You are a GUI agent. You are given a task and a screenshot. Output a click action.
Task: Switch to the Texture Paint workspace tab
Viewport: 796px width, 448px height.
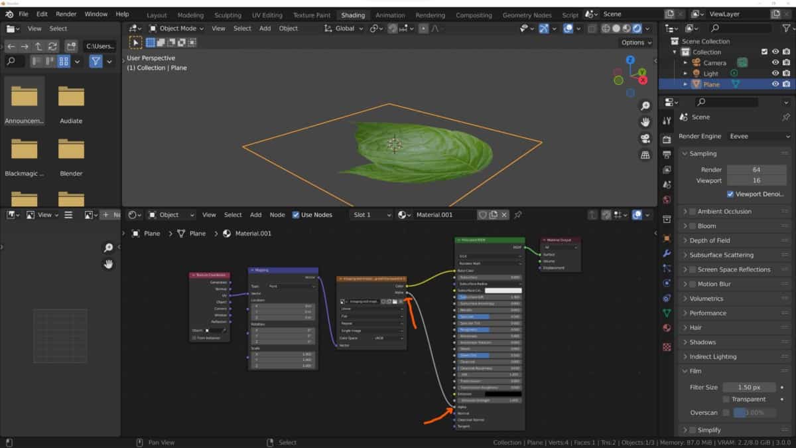(x=311, y=15)
